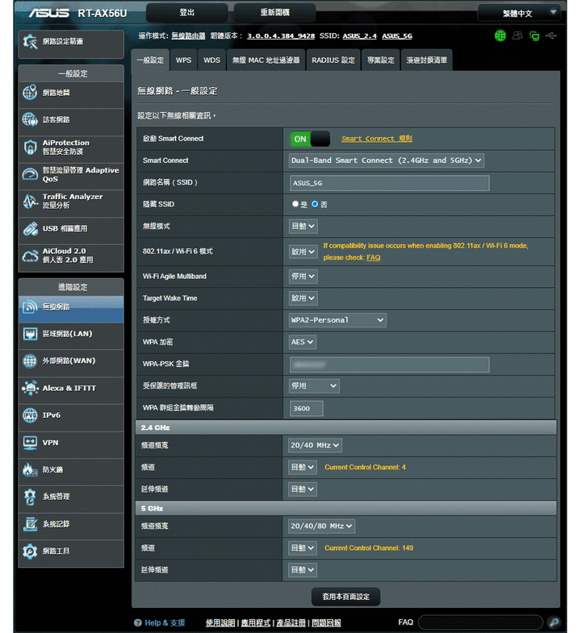Click the WPA-PSK key input field

[390, 364]
